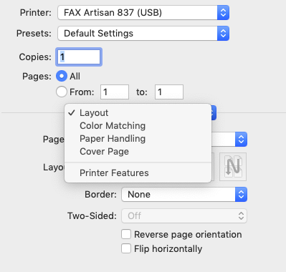The width and height of the screenshot is (286, 272).
Task: Open the Printer popup arrows button
Action: click(x=223, y=12)
